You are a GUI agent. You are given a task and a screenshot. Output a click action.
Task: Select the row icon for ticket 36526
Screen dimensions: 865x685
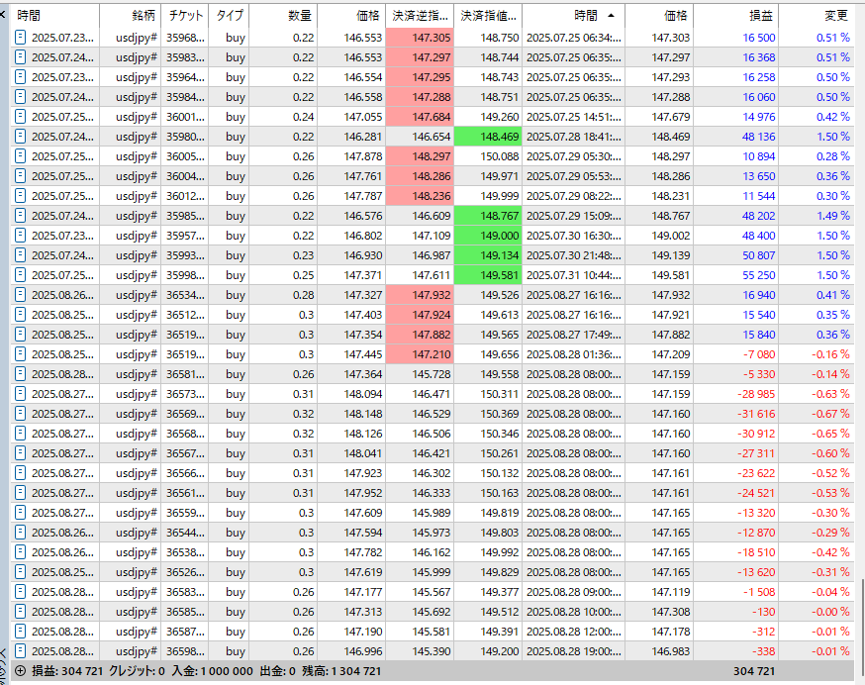click(x=21, y=572)
